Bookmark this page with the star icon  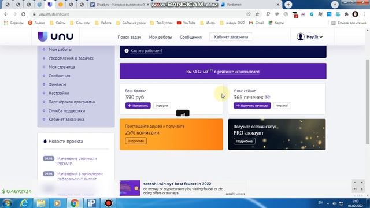click(257, 14)
